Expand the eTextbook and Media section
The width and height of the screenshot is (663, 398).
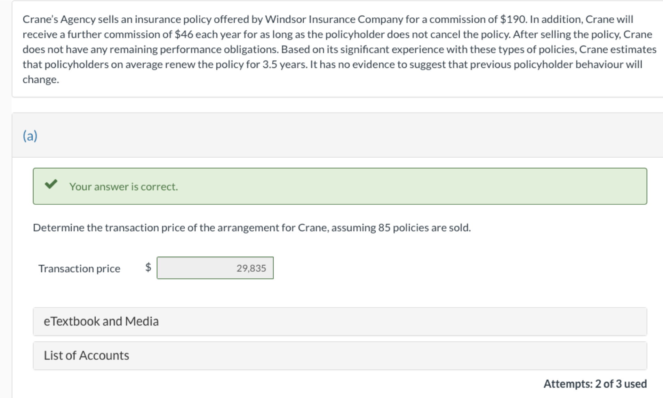(x=101, y=321)
